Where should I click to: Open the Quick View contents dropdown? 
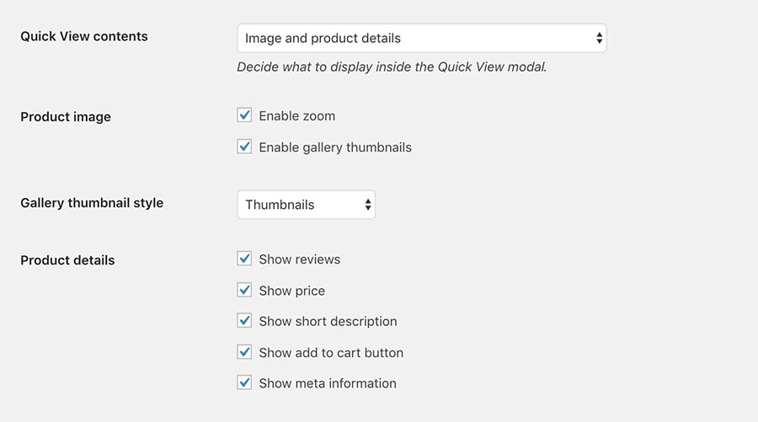(422, 38)
